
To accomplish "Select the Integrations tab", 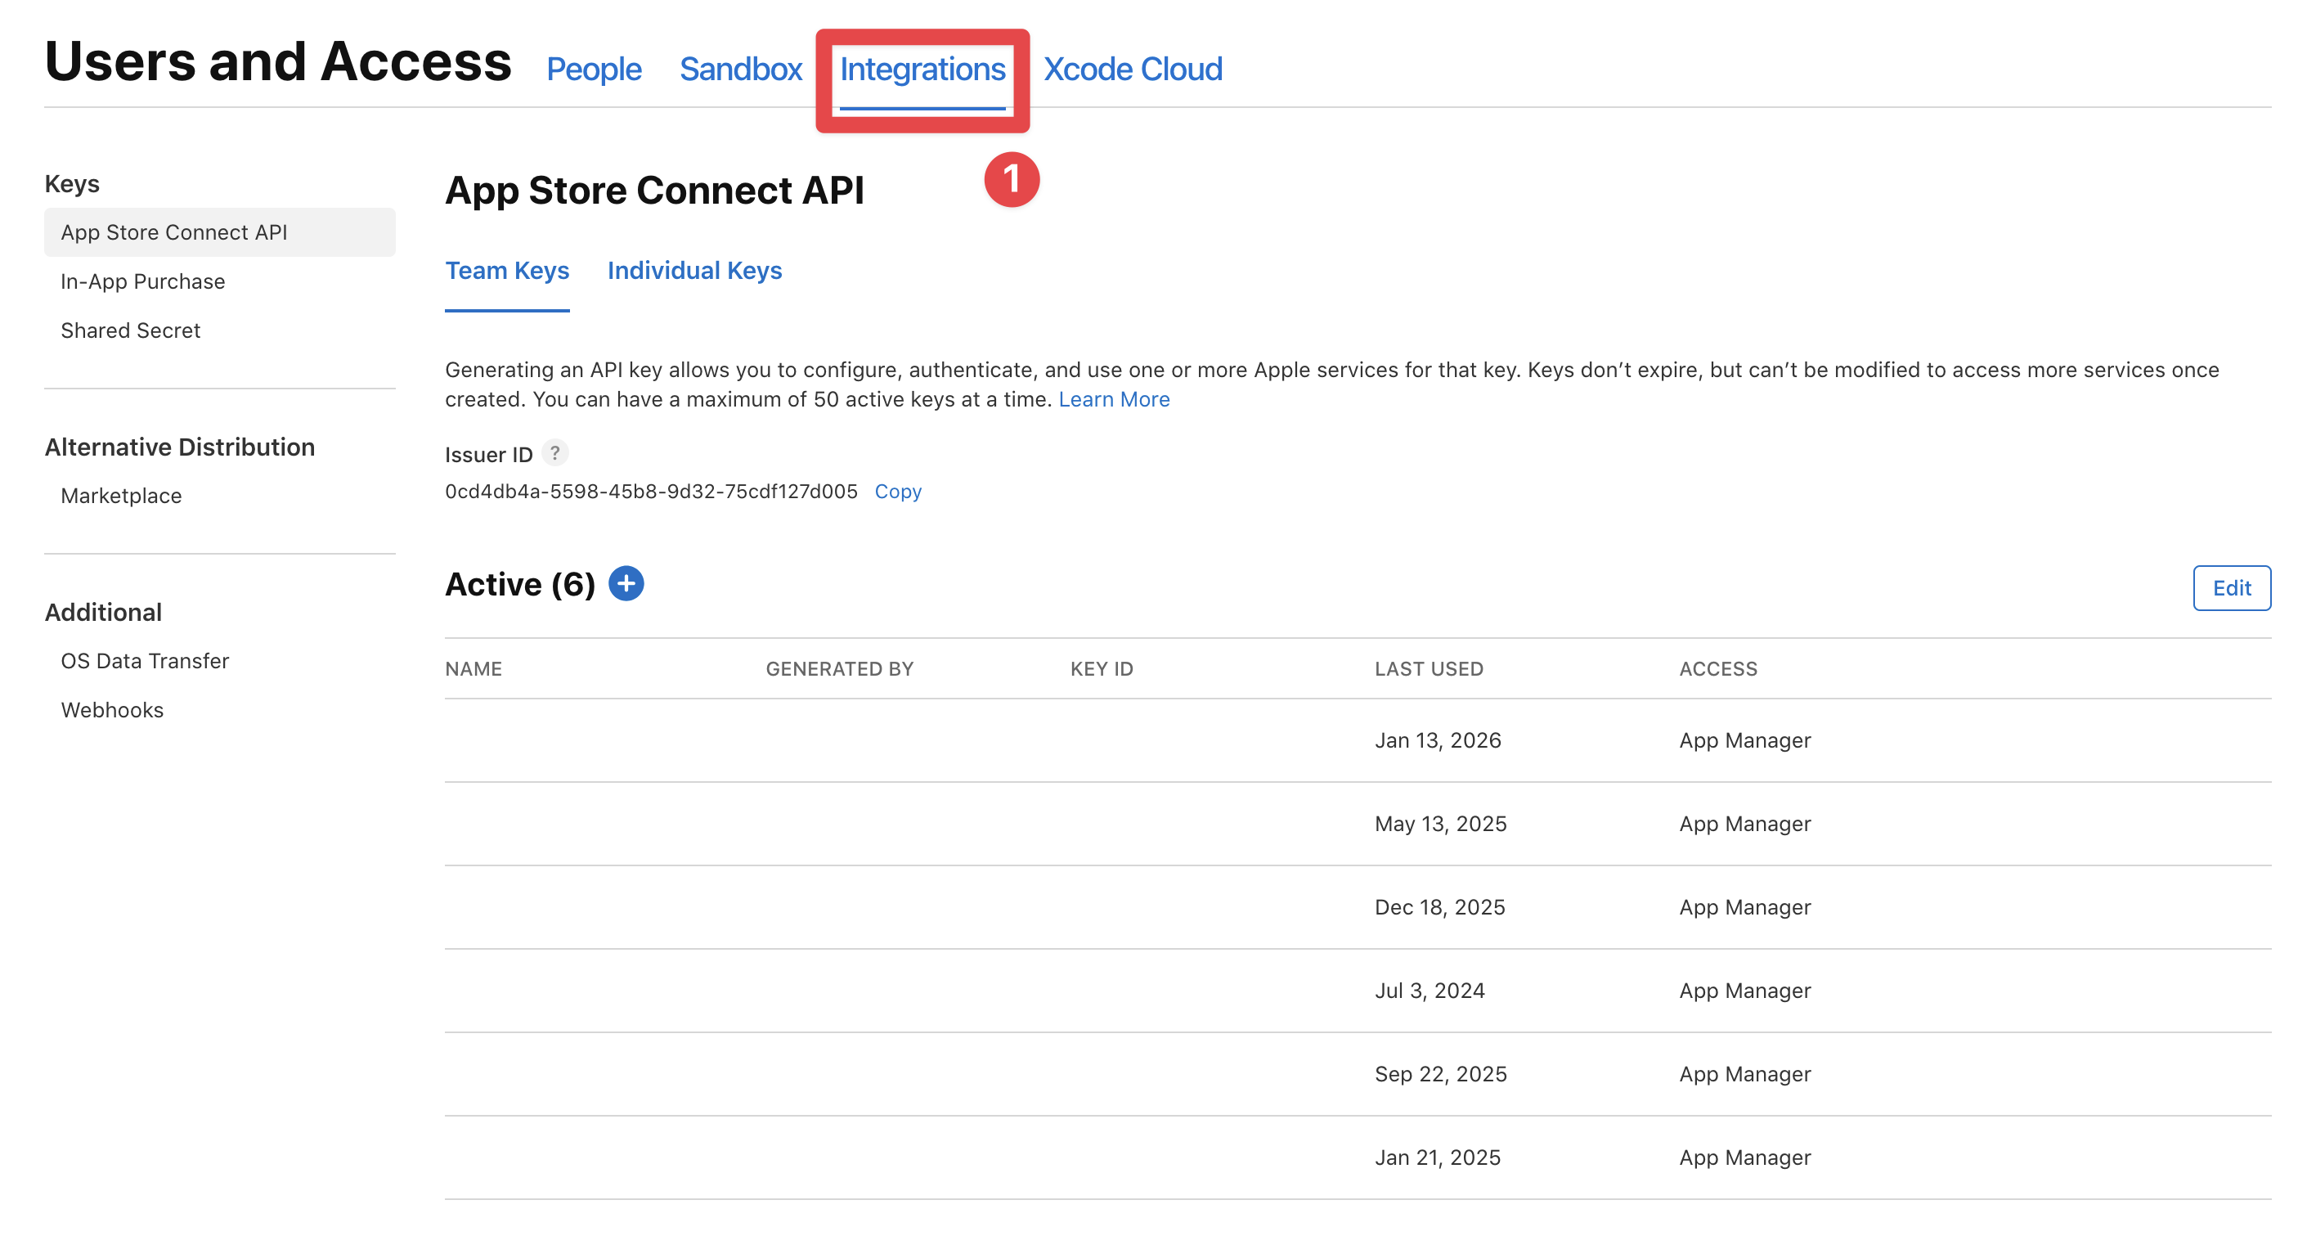I will tap(922, 69).
